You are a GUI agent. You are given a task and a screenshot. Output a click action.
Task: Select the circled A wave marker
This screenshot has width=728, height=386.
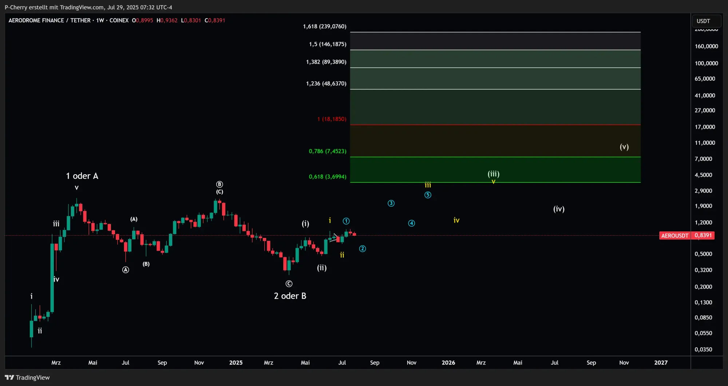pyautogui.click(x=126, y=270)
